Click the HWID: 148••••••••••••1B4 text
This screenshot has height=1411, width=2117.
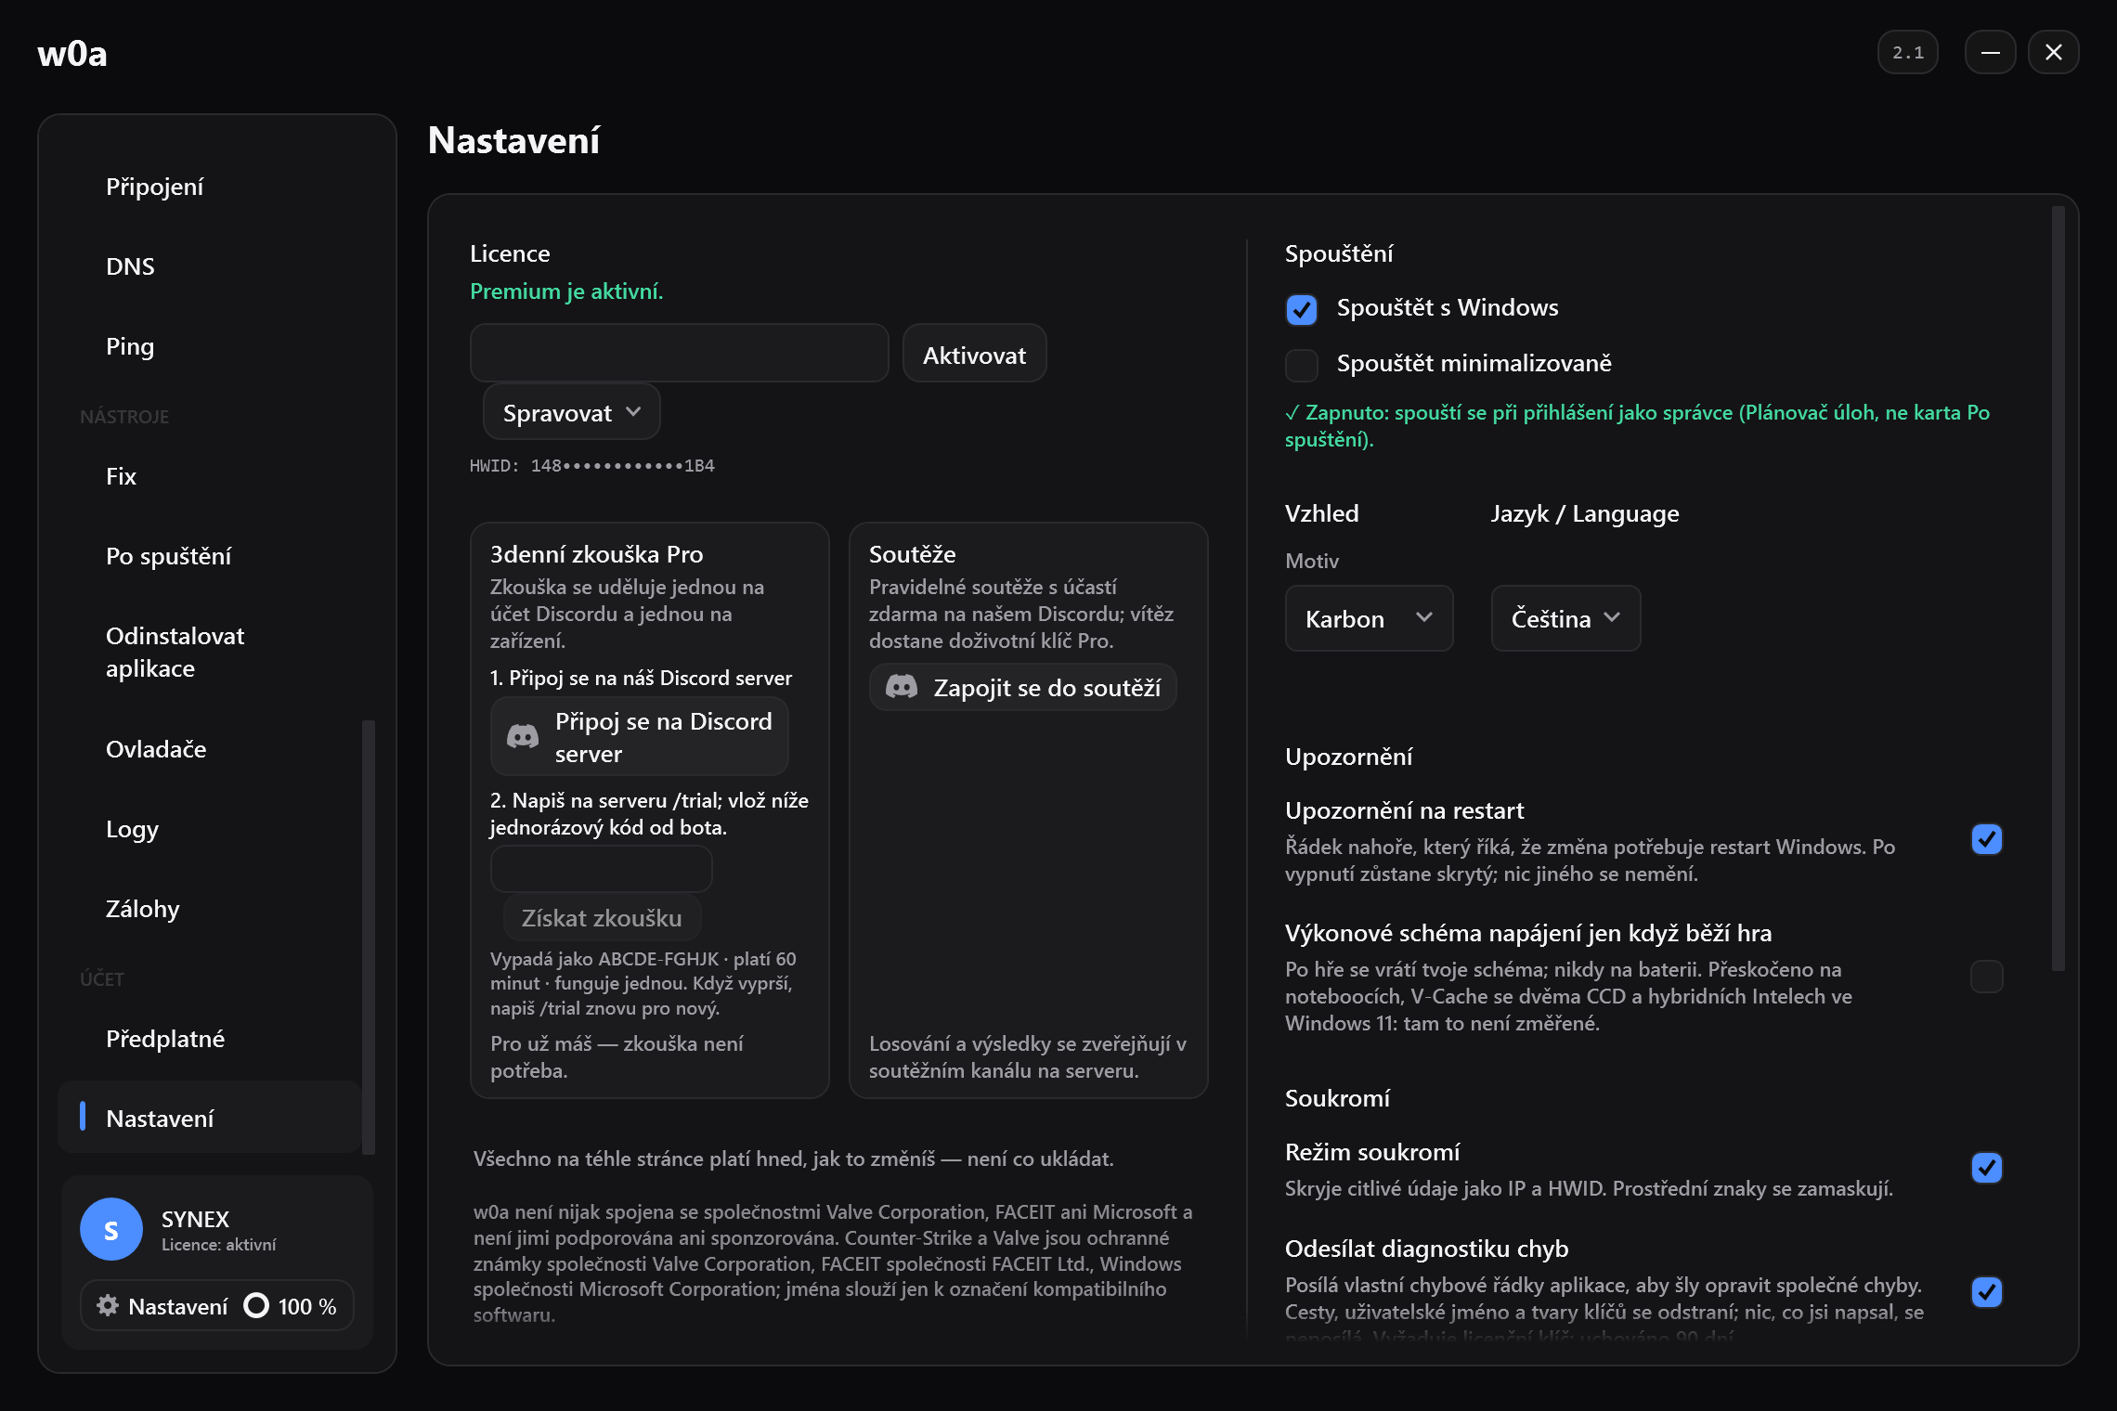click(x=592, y=465)
